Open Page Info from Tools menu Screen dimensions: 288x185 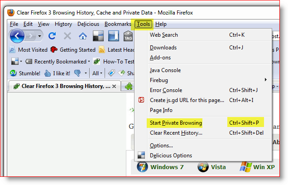[x=203, y=110]
